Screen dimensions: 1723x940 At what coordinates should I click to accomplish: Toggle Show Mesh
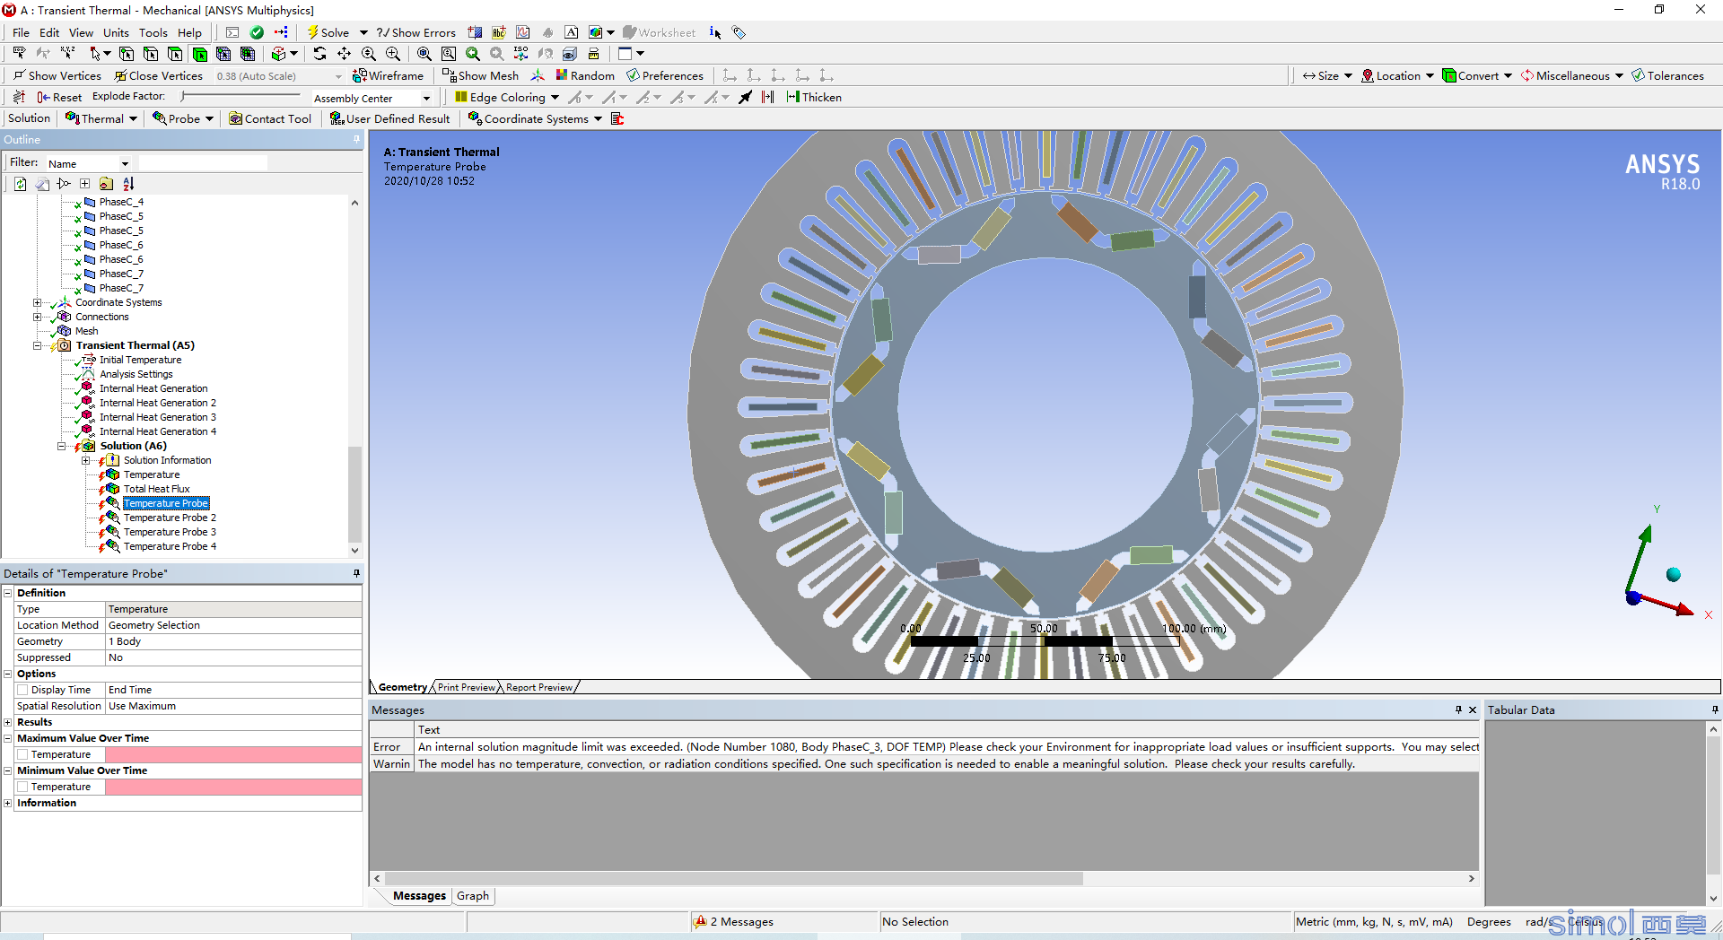click(480, 75)
